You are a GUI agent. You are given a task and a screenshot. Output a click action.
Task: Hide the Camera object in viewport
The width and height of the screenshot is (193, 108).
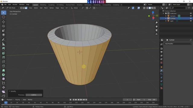click(191, 16)
